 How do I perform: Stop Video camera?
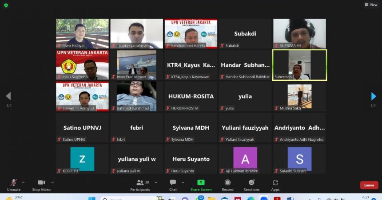[x=42, y=183]
